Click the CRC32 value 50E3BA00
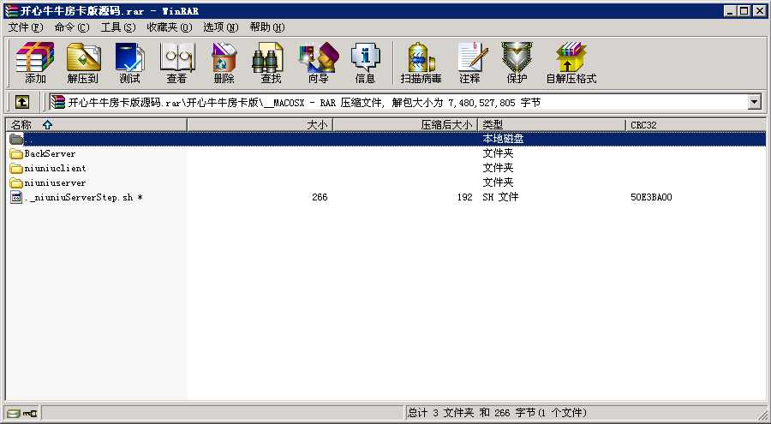Screen dimensions: 771x424 [651, 198]
